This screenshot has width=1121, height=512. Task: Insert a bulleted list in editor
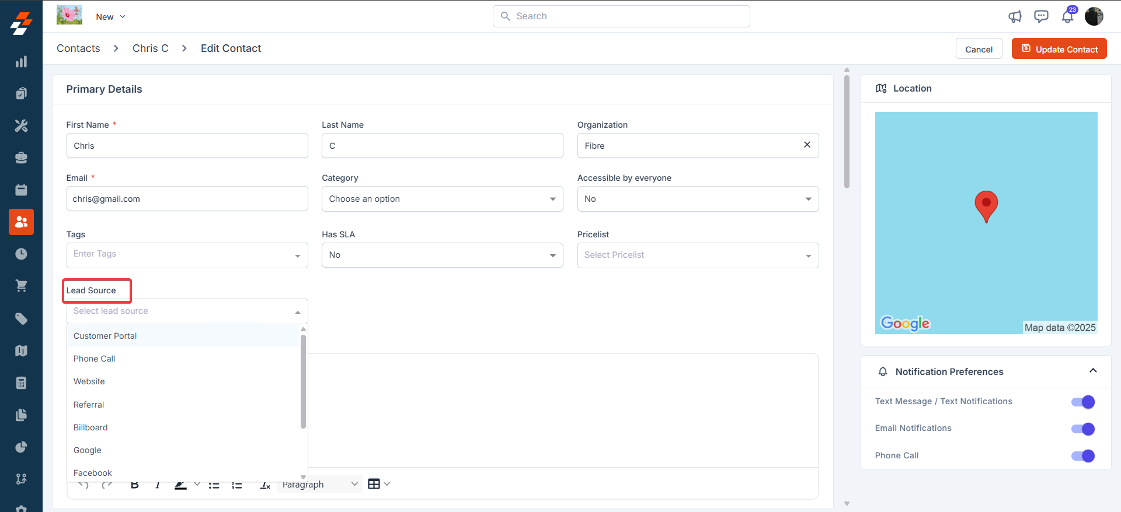pyautogui.click(x=214, y=485)
